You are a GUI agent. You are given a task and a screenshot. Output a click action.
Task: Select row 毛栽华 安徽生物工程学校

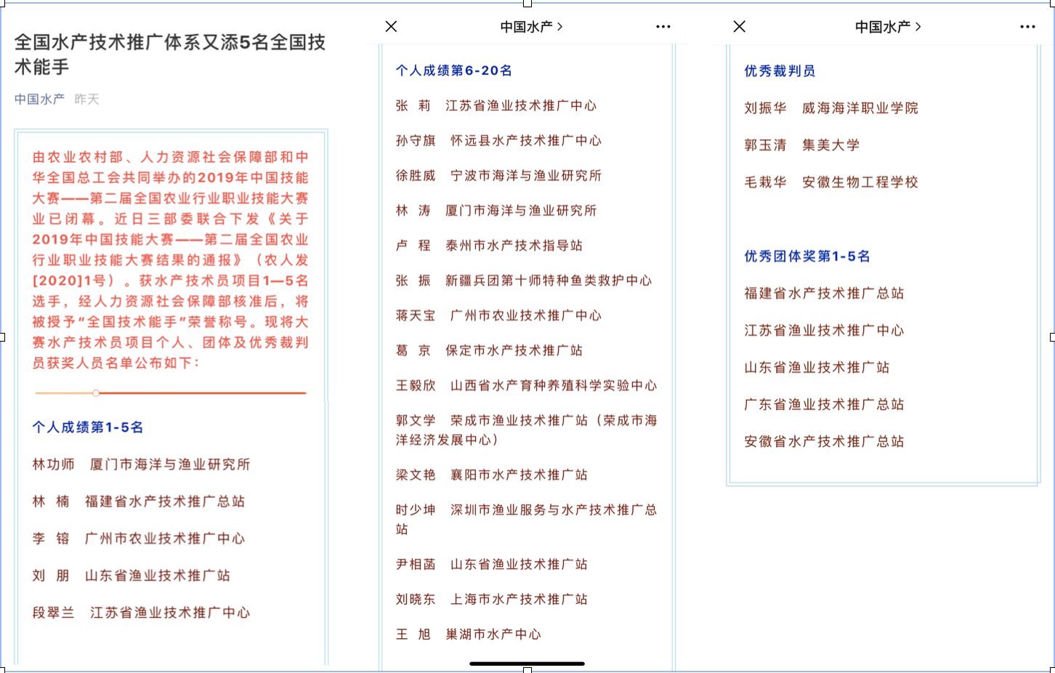click(831, 182)
